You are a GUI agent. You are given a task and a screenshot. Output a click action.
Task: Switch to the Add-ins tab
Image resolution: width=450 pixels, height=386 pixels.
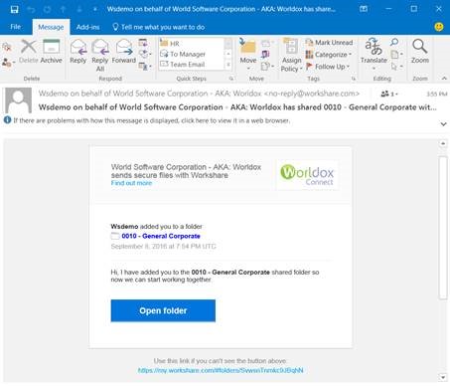click(87, 27)
